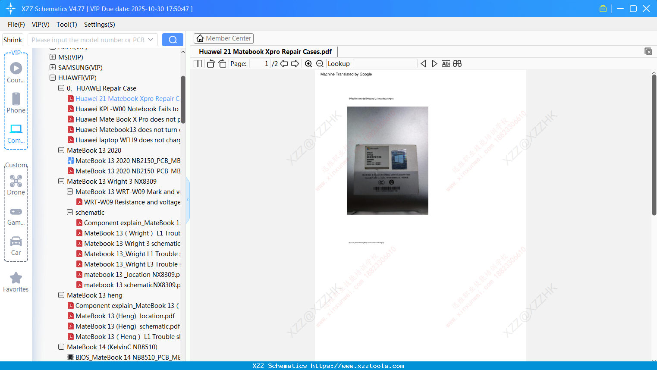This screenshot has height=370, width=657.
Task: Click the XZZ logo in title bar
Action: (10, 9)
